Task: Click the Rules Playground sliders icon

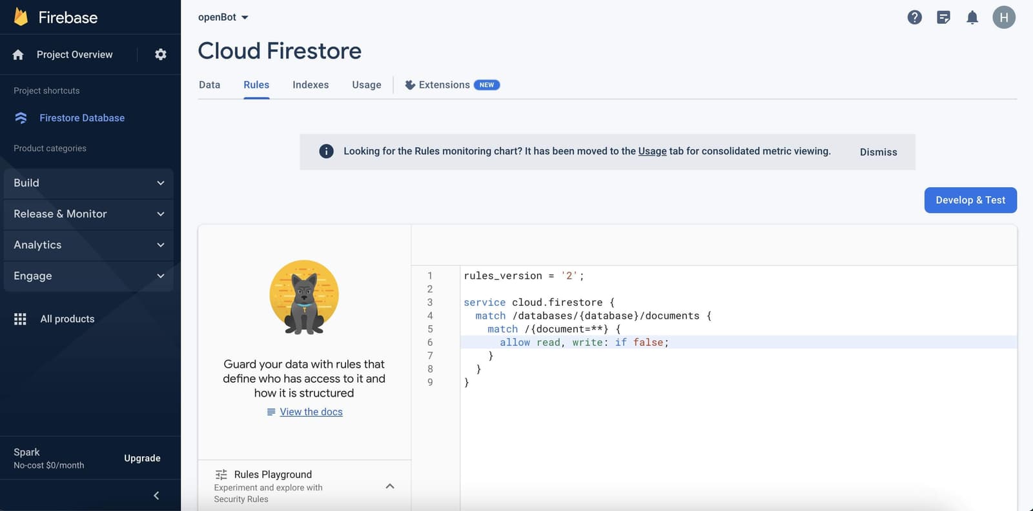Action: tap(221, 475)
